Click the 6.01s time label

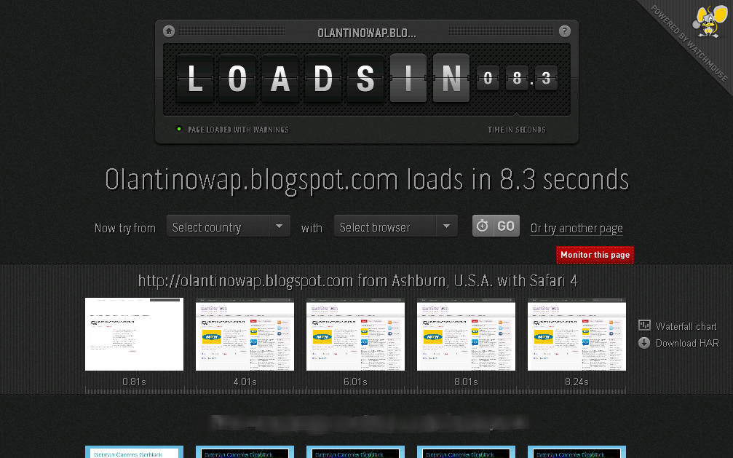[x=355, y=382]
